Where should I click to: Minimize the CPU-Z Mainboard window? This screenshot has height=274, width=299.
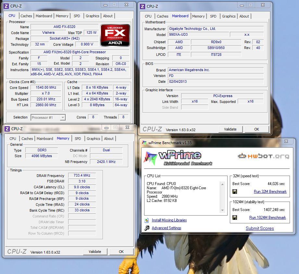click(x=242, y=5)
